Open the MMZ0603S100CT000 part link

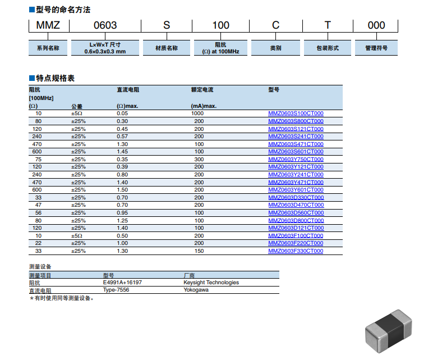pos(296,113)
